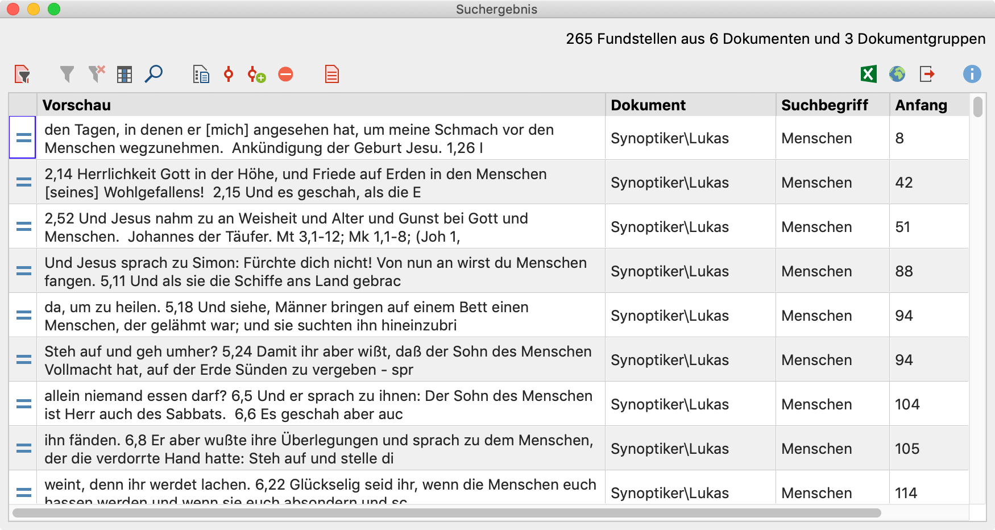This screenshot has width=995, height=530.
Task: Select preview 'Und Jesus sprach zu Simon'
Action: pyautogui.click(x=321, y=271)
